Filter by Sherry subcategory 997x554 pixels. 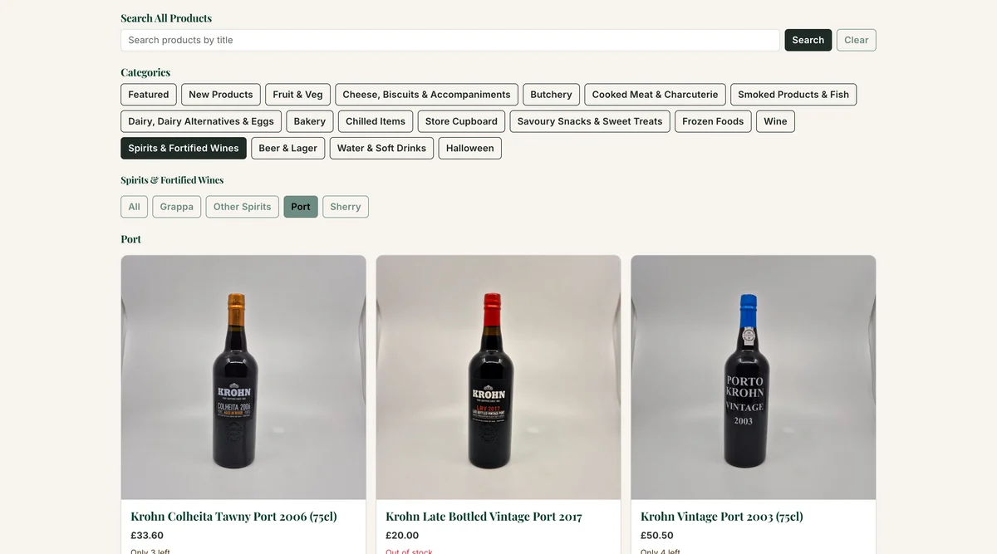click(x=346, y=207)
